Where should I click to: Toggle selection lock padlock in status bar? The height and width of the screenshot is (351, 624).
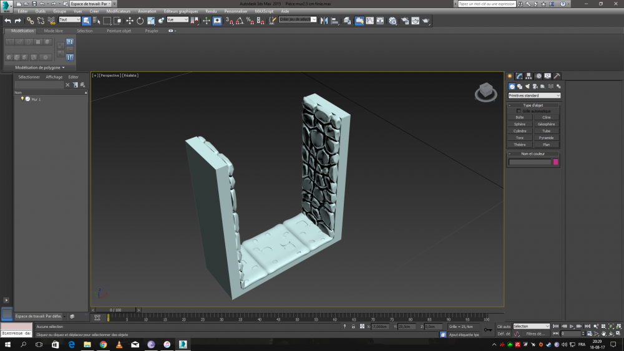tap(353, 326)
